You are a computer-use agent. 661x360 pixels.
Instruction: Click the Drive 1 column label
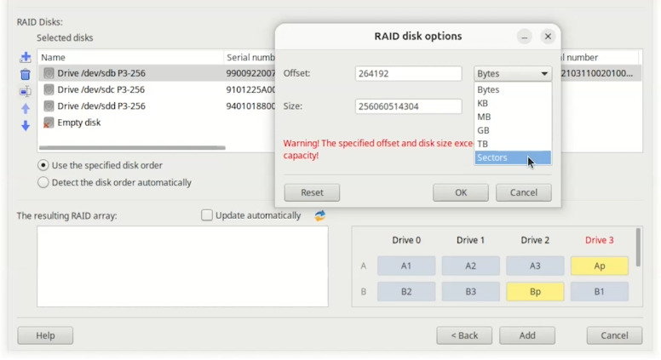[471, 240]
